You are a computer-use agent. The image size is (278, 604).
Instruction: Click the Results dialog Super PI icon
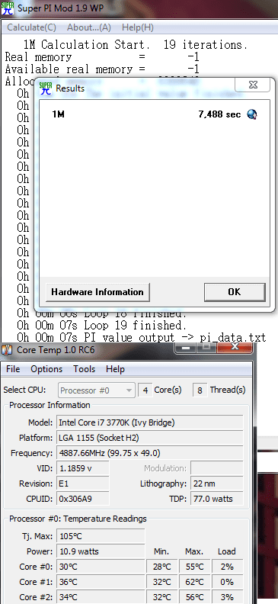[46, 88]
